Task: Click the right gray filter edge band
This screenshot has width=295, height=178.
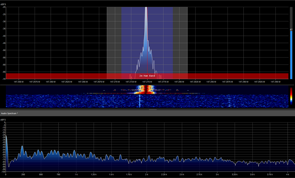Action: pyautogui.click(x=180, y=40)
